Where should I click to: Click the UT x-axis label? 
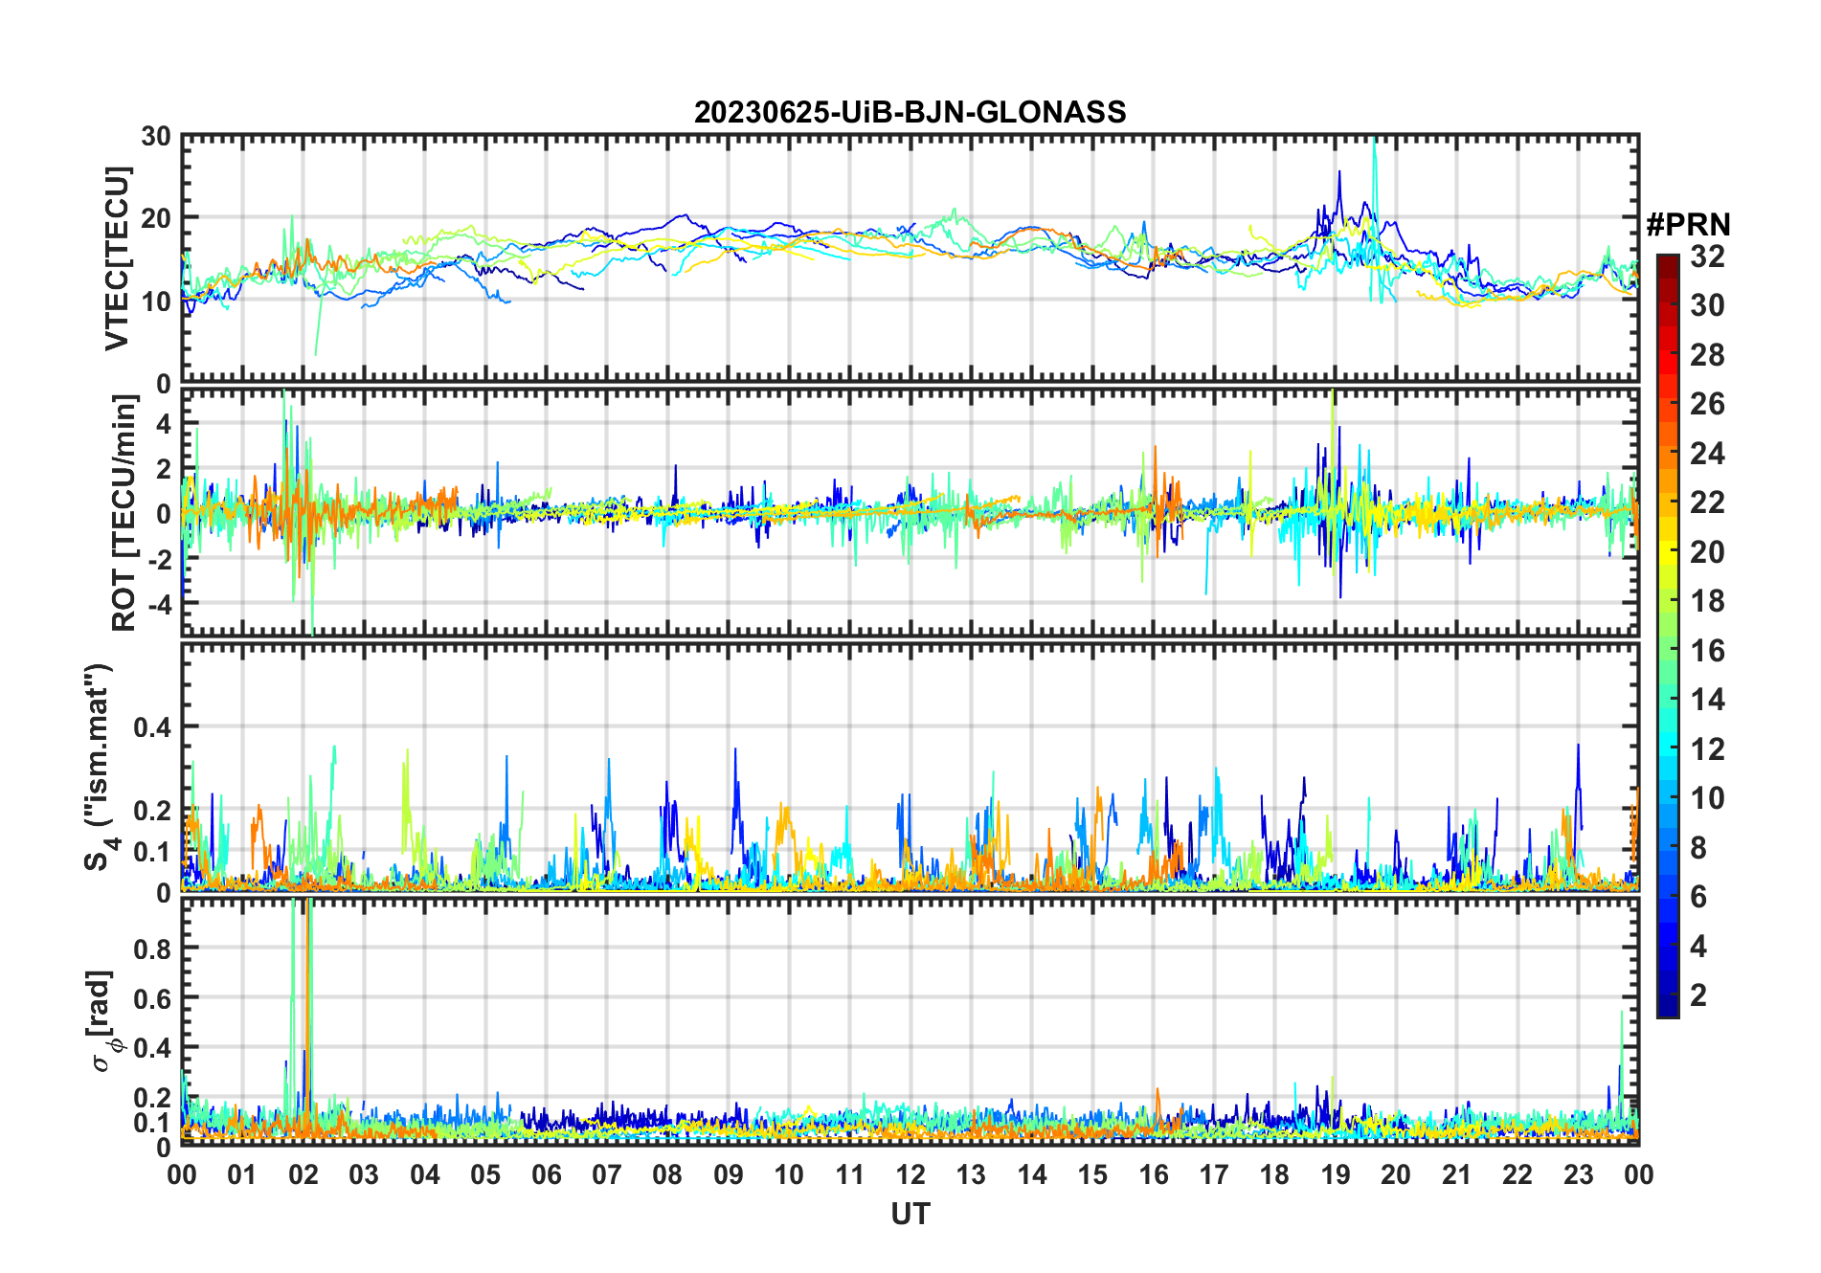910,1215
